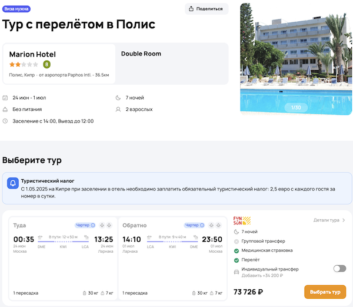The height and width of the screenshot is (307, 353).
Task: Click the Fun&Sun tour operator logo
Action: 242,221
